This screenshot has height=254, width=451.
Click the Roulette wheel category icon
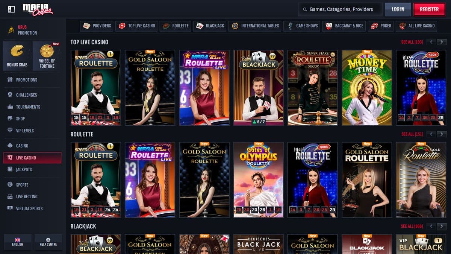(x=166, y=26)
